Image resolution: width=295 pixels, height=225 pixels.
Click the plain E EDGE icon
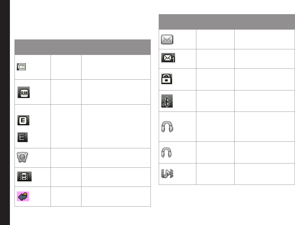(x=22, y=137)
